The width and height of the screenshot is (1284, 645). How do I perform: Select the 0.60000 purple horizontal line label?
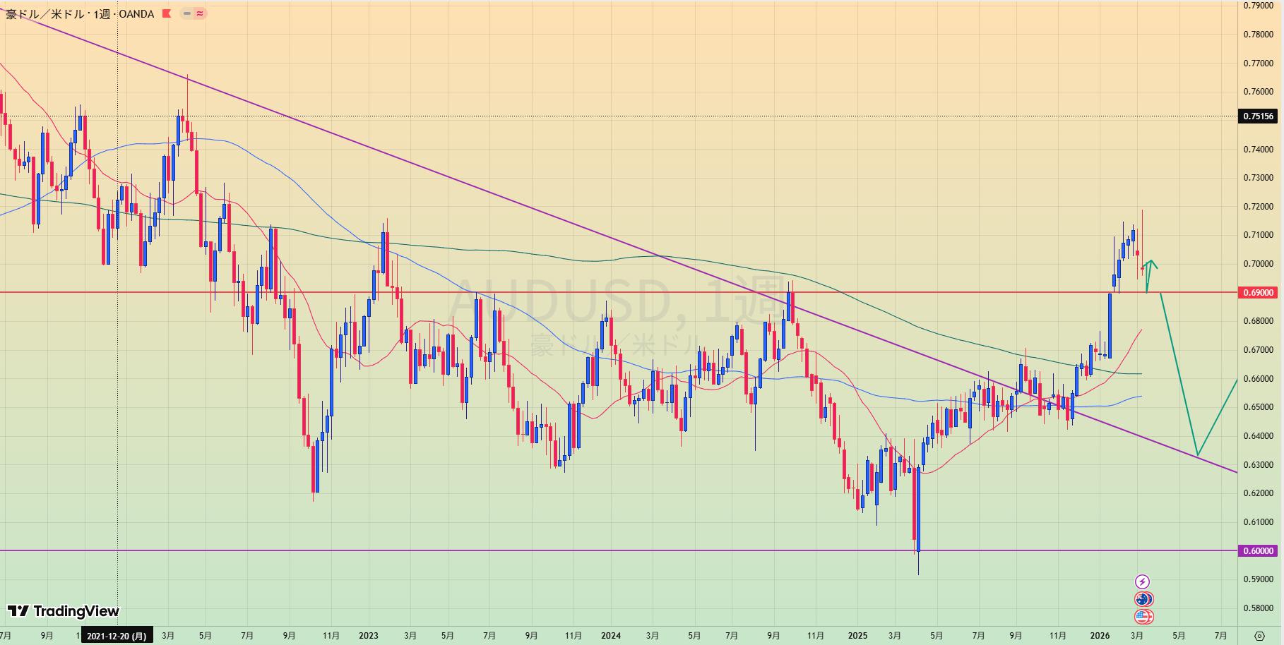tap(1258, 551)
